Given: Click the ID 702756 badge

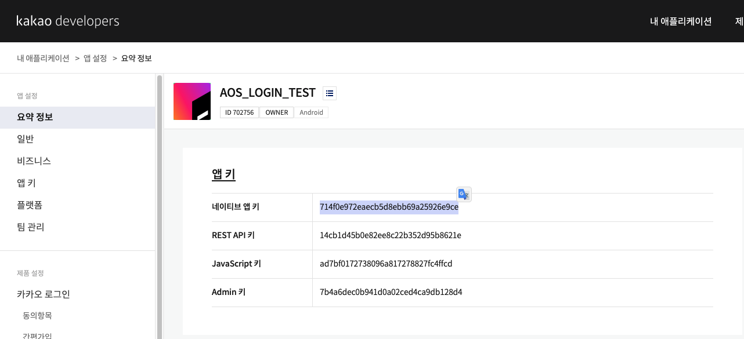Looking at the screenshot, I should point(239,112).
